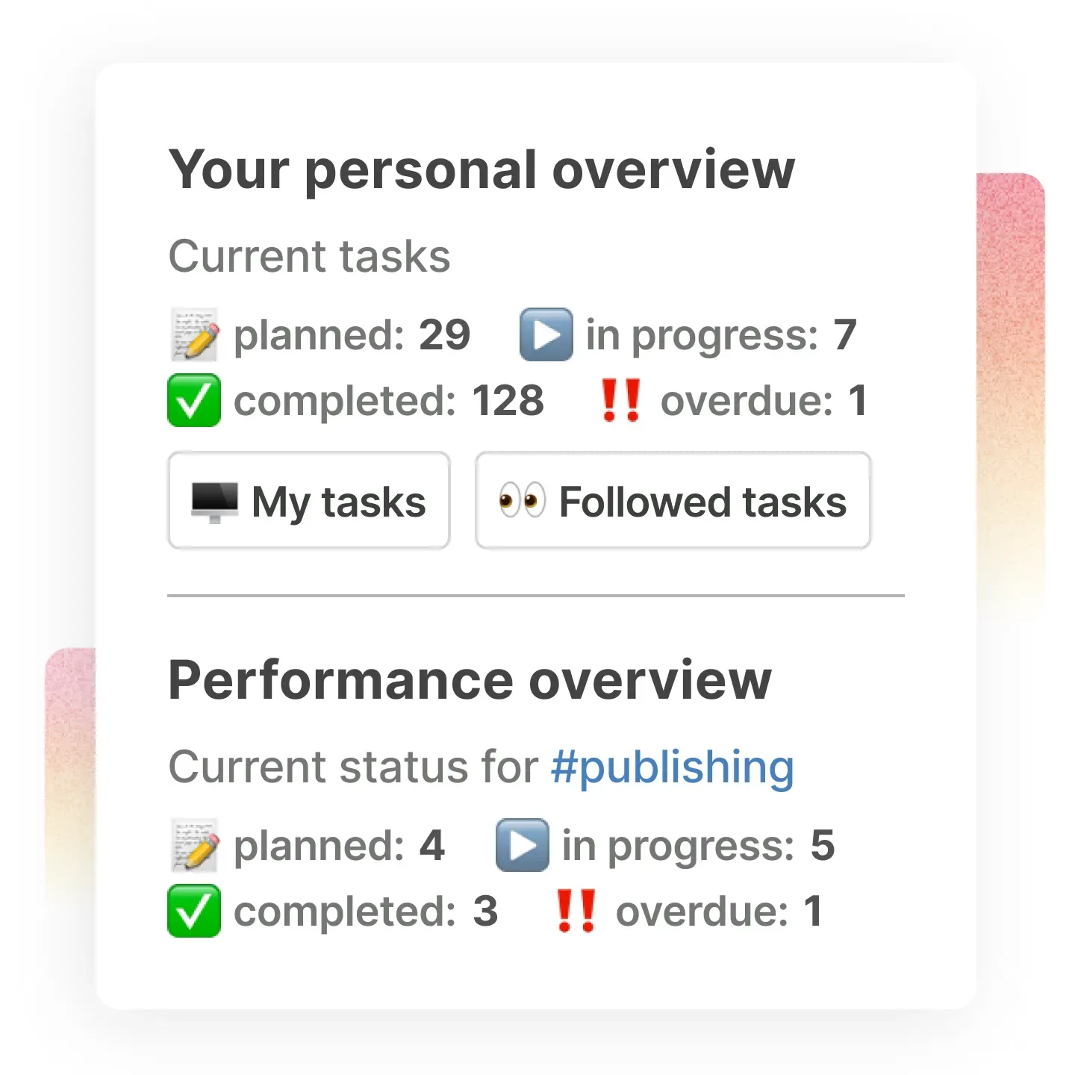Click the computer icon in My tasks
Screen dimensions: 1075x1075
215,501
